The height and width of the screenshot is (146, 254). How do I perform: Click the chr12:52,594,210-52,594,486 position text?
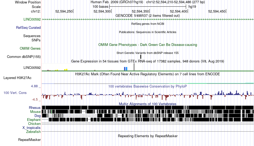(x=175, y=2)
